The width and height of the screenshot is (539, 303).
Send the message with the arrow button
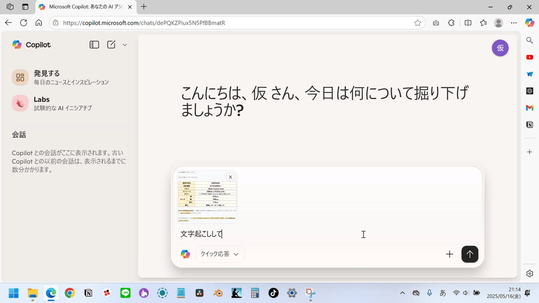469,254
